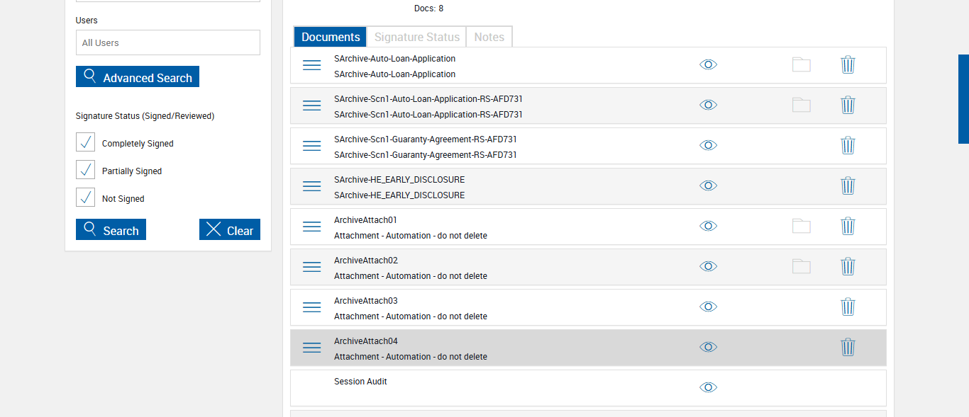Click the Clear button
The image size is (969, 417).
coord(230,229)
